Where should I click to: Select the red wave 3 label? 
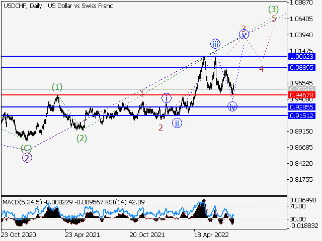point(244,28)
